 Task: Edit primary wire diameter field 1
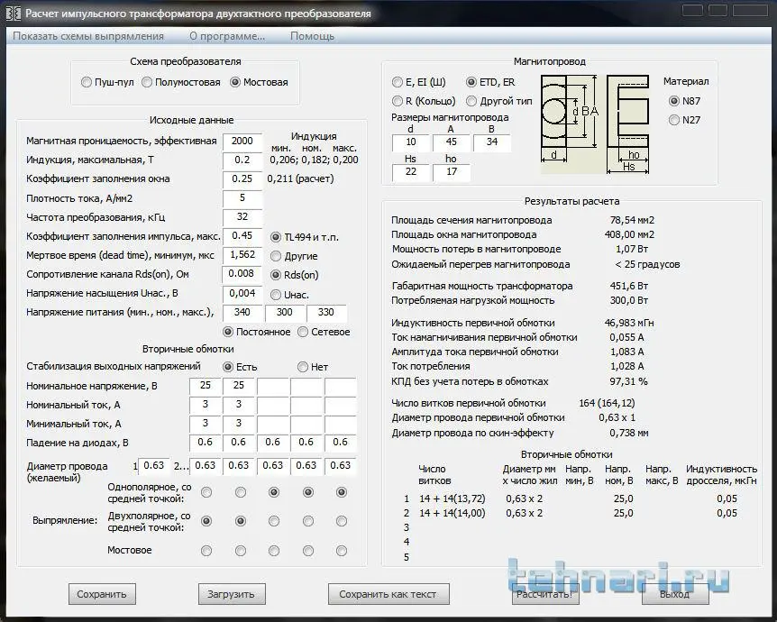[x=153, y=466]
